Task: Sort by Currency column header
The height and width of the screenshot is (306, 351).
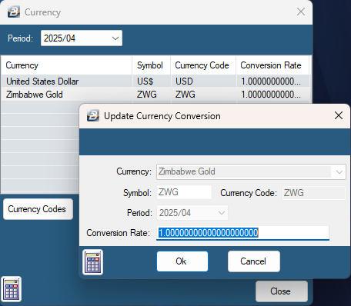Action: [66, 65]
